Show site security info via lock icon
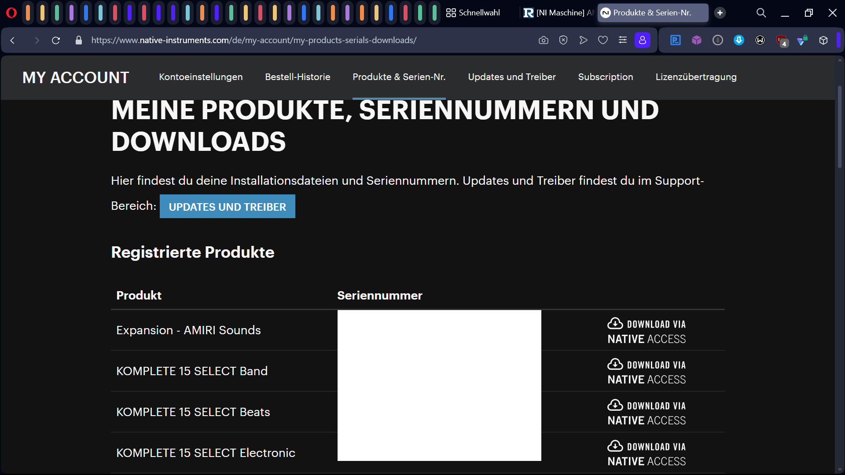Viewport: 845px width, 475px height. 79,40
